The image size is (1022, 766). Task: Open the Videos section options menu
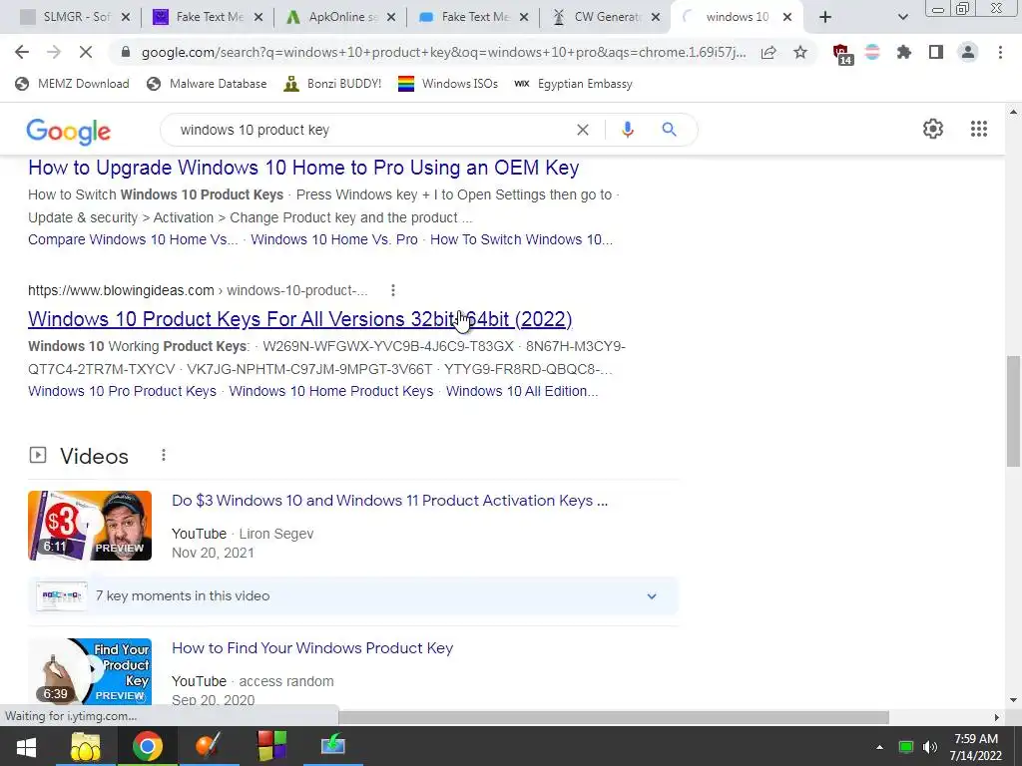(x=164, y=455)
